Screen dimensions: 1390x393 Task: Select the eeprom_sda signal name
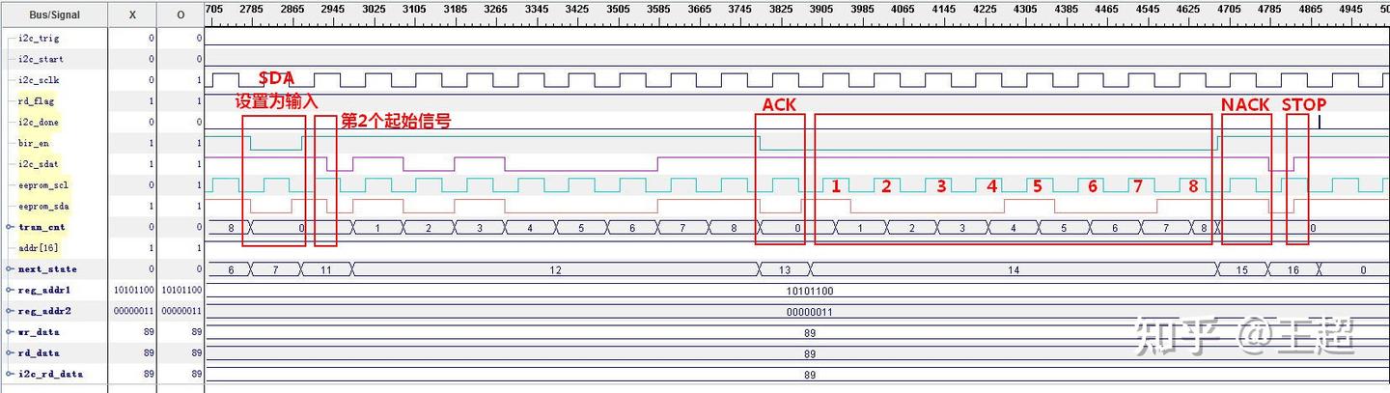[43, 206]
